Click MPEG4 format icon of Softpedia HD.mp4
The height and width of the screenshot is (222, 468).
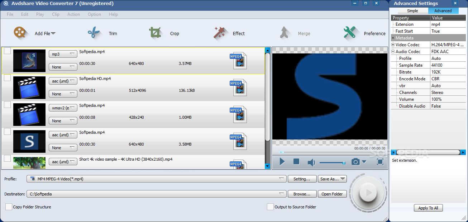coord(238,88)
